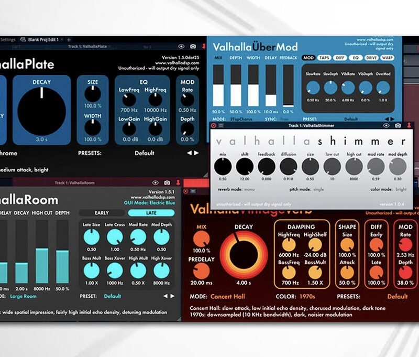The width and height of the screenshot is (419, 357).
Task: Click the grid icon in ValhallaShimmer title bar
Action: [x=221, y=125]
